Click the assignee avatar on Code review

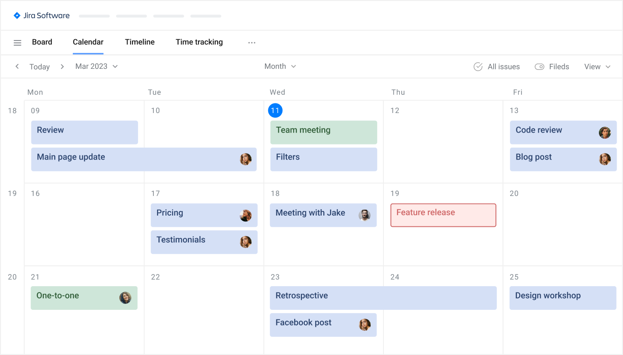pos(605,132)
